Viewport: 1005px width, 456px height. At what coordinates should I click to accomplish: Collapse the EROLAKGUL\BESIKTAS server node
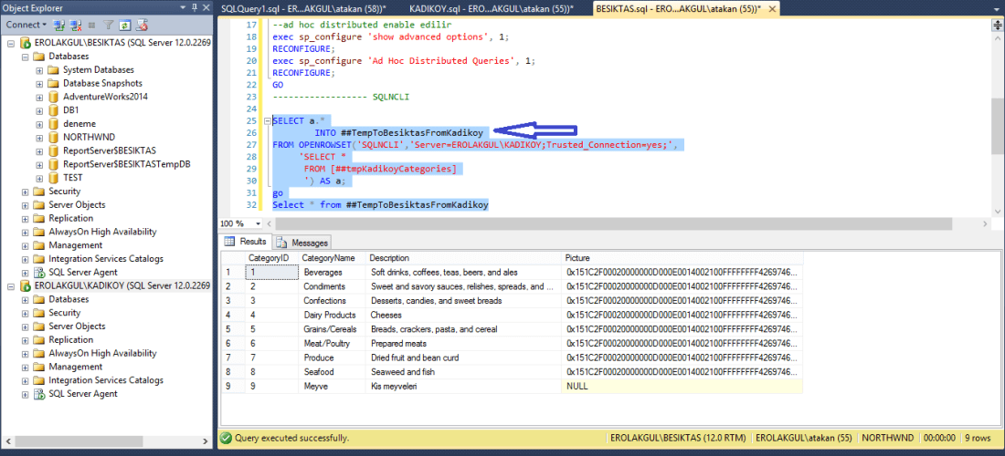coord(10,43)
